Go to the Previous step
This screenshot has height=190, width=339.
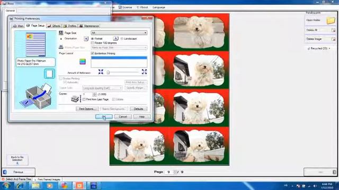19,172
